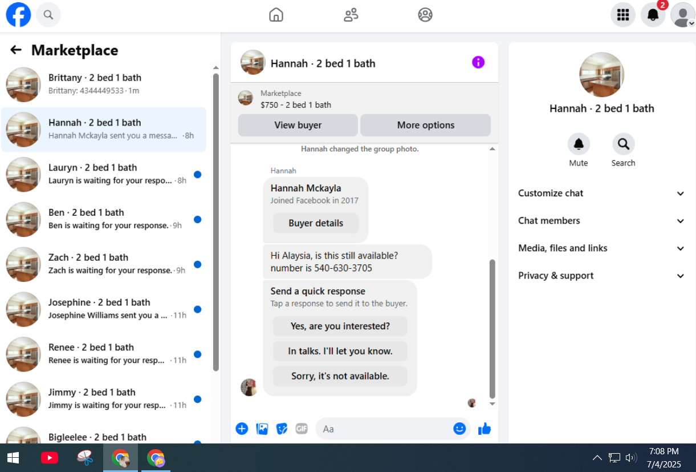Open the emoji picker in message box
This screenshot has height=472, width=696.
tap(459, 429)
